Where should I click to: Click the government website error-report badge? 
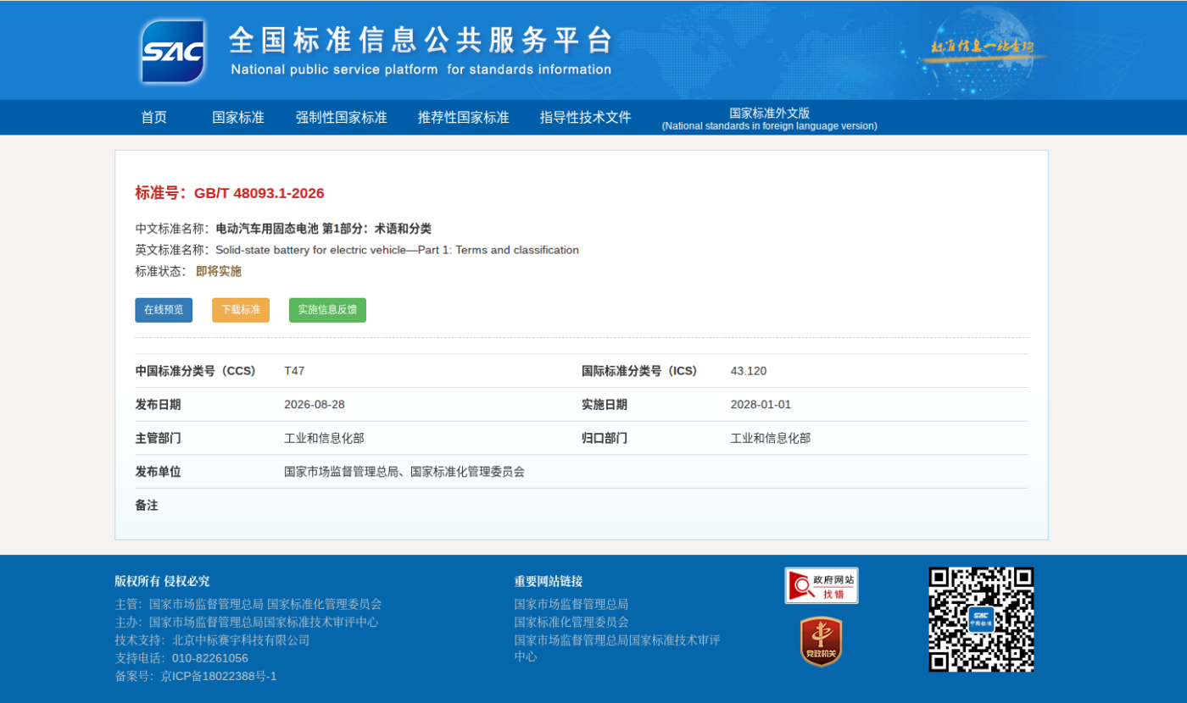(822, 585)
